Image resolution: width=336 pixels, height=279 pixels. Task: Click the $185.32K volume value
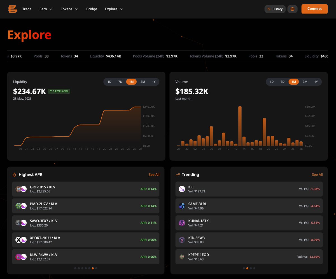(x=192, y=91)
